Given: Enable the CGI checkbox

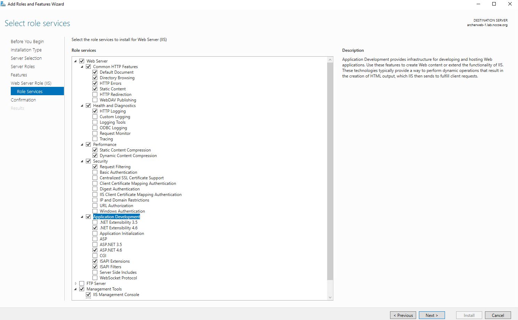Looking at the screenshot, I should (x=95, y=256).
